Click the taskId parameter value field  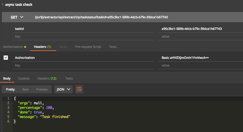tap(201, 29)
